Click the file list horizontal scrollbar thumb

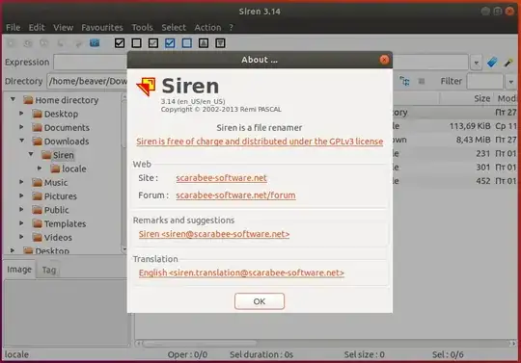point(200,344)
